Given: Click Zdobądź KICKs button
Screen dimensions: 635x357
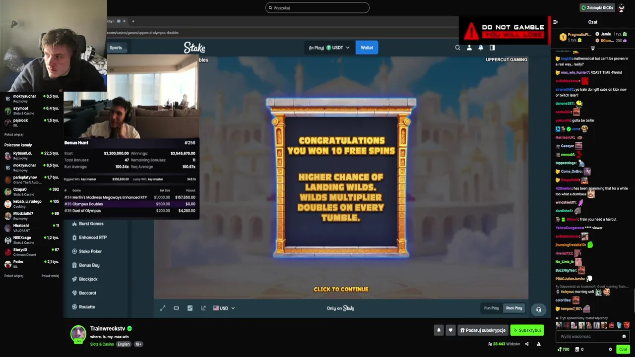Looking at the screenshot, I should (597, 8).
